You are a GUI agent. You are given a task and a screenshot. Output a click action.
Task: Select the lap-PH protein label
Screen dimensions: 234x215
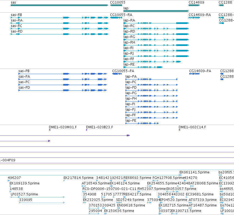click(x=131, y=99)
